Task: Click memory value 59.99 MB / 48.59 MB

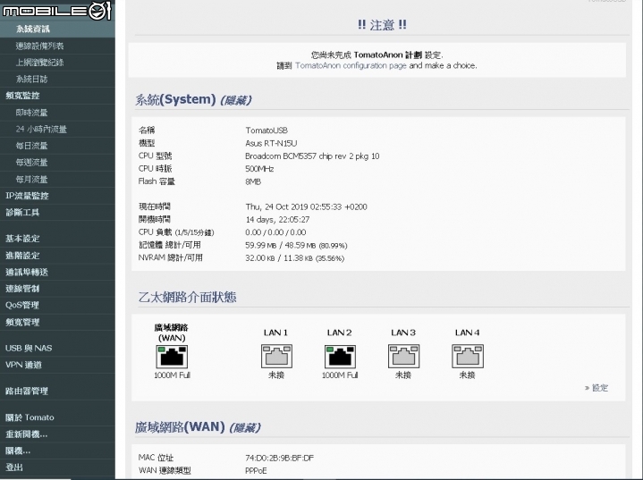Action: pyautogui.click(x=296, y=246)
